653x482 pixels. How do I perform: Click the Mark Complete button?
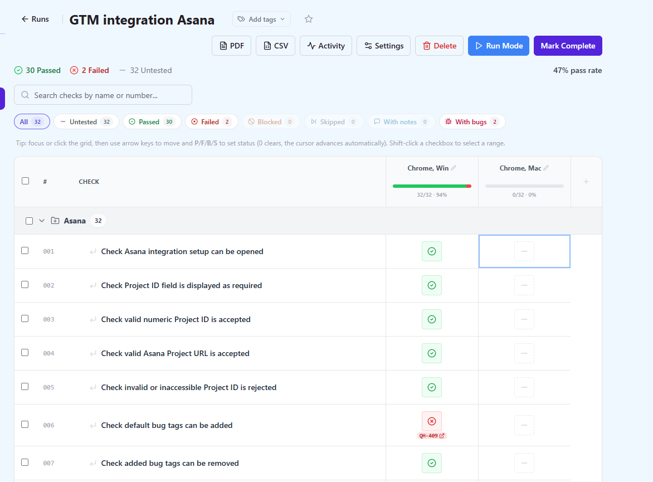568,46
